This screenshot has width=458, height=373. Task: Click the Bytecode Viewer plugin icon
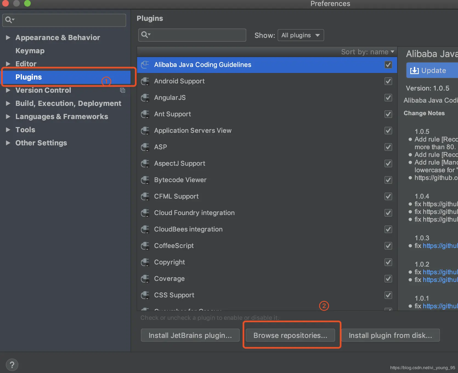coord(145,180)
